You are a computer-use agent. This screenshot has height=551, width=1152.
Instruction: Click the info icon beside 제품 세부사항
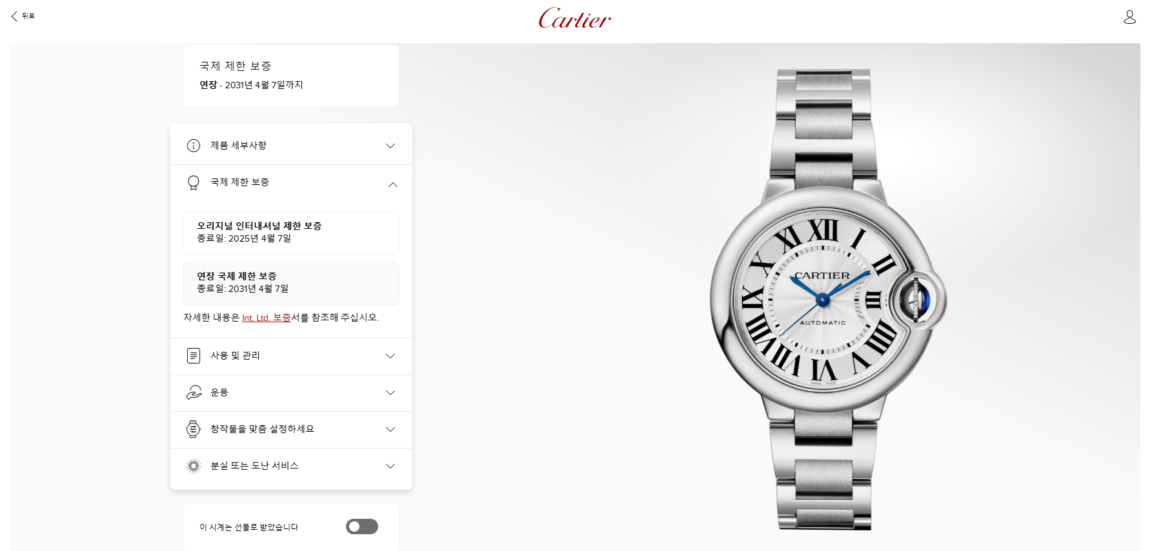[194, 146]
